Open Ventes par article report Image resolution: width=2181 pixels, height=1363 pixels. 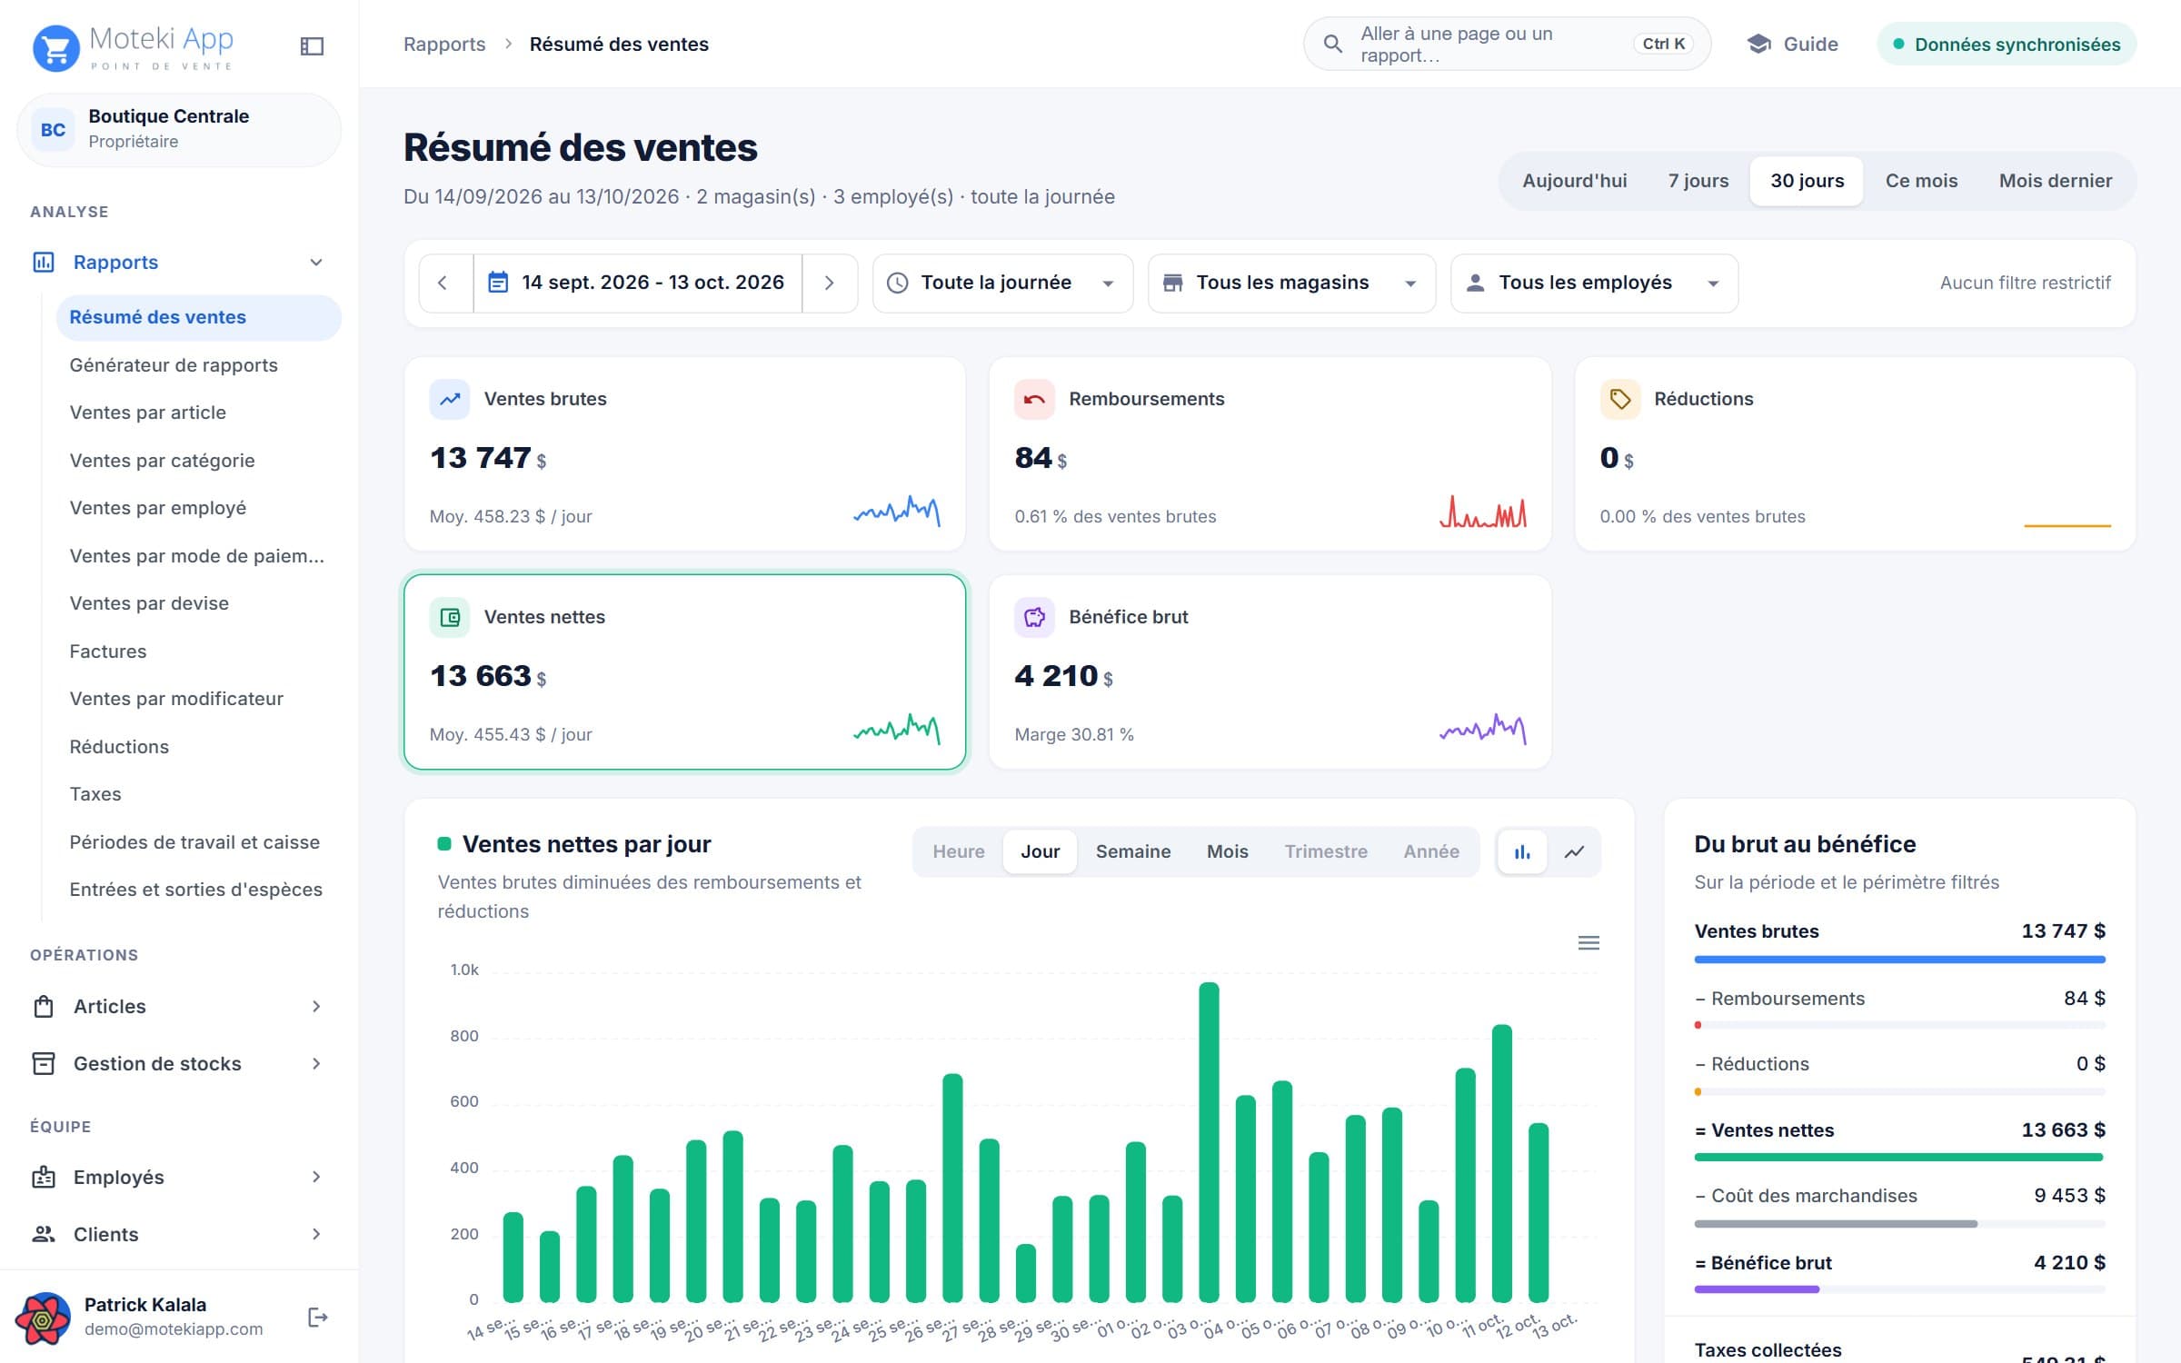pos(147,413)
